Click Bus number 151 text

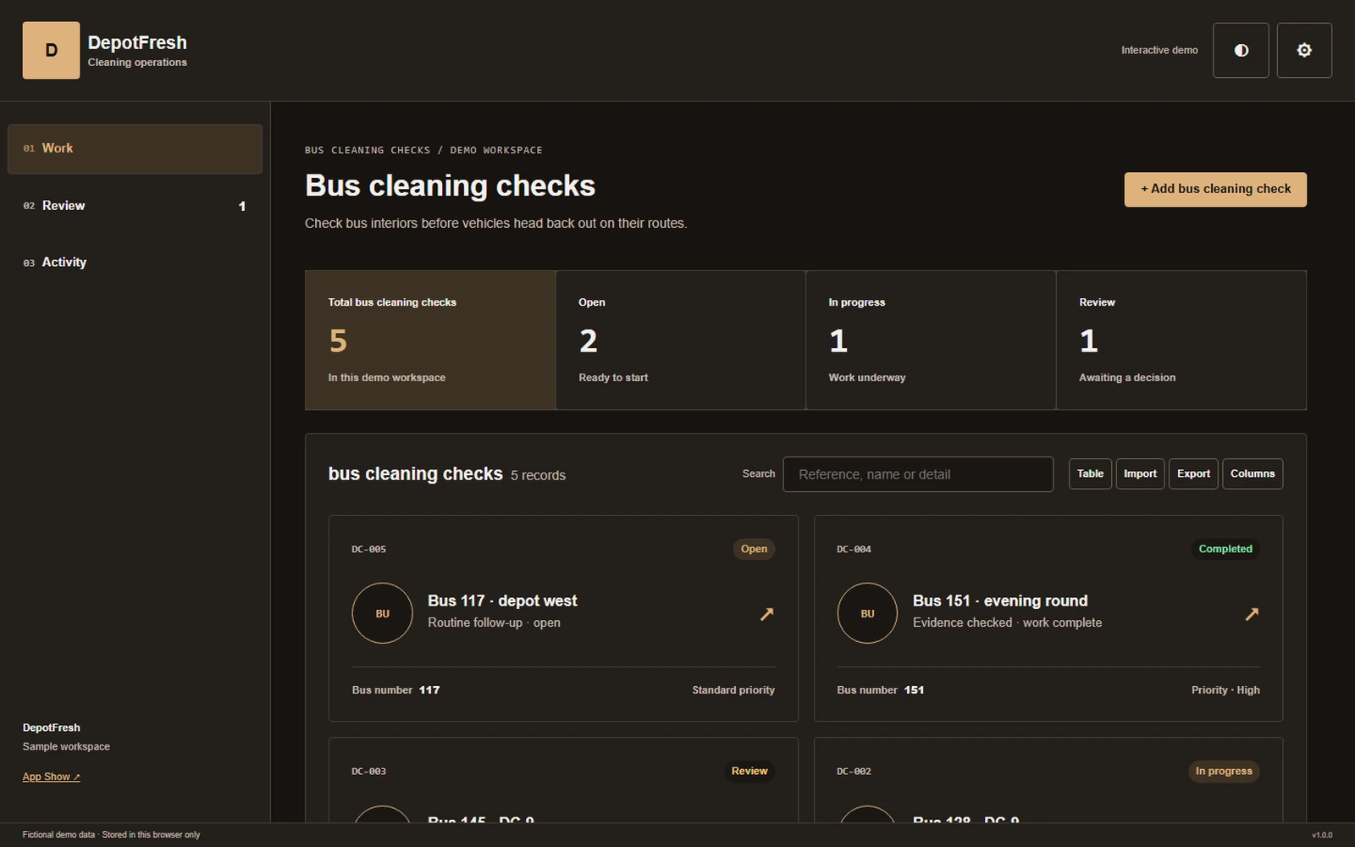click(881, 690)
